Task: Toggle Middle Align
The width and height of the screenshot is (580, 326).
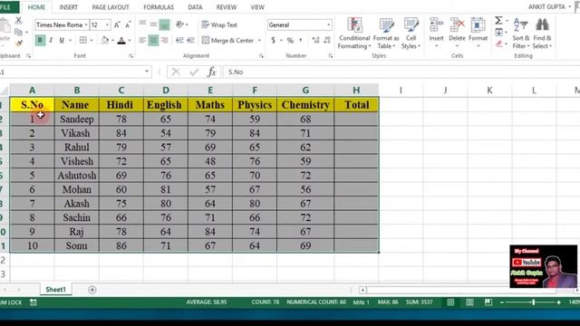Action: pos(153,24)
